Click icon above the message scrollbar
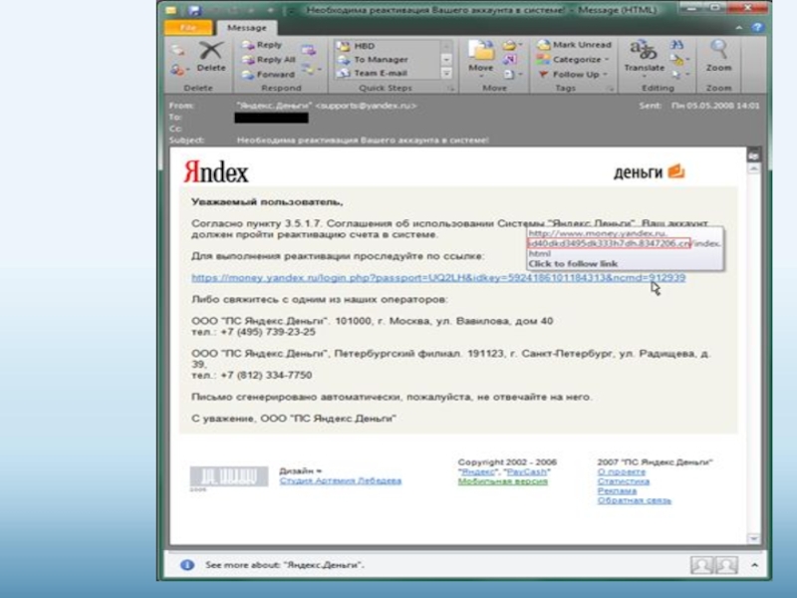The height and width of the screenshot is (598, 797). coord(753,154)
